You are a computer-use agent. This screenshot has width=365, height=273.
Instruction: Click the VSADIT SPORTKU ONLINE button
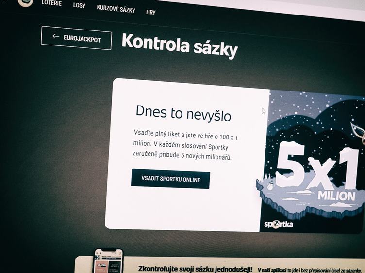[x=170, y=179]
